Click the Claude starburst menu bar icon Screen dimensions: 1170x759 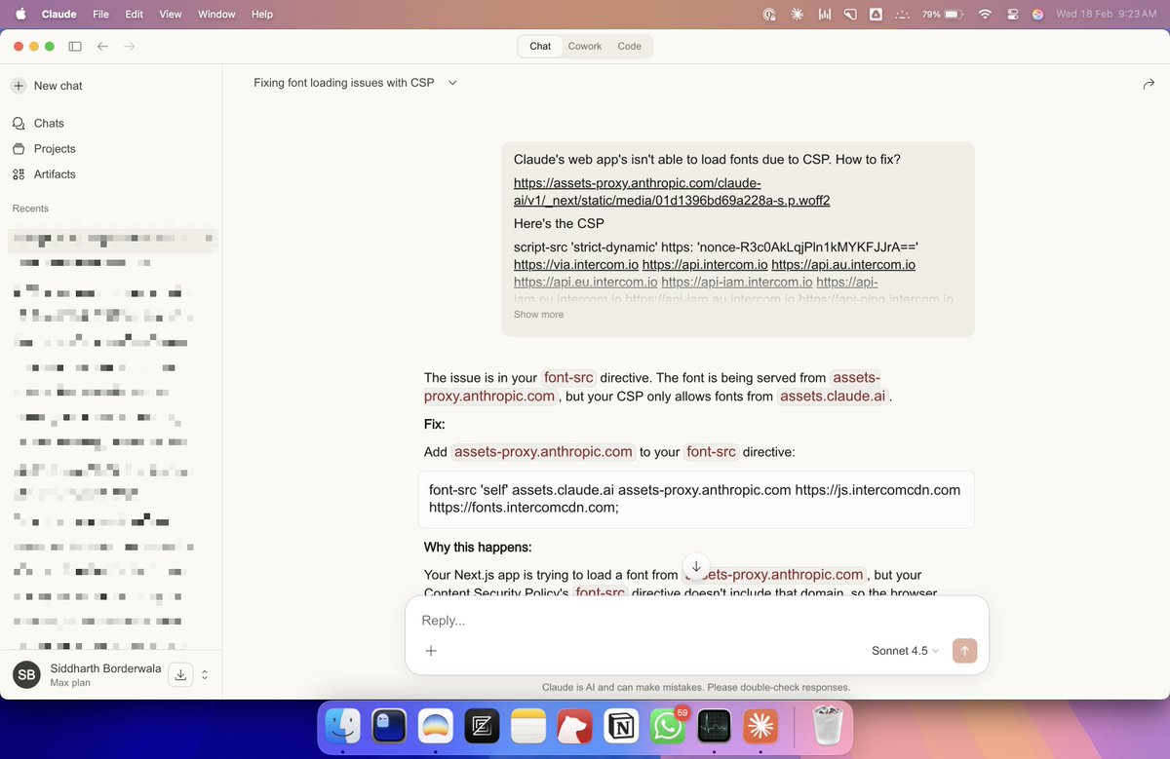click(798, 15)
